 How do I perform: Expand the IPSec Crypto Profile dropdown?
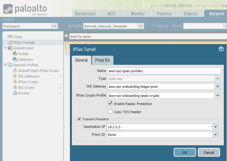click(218, 96)
